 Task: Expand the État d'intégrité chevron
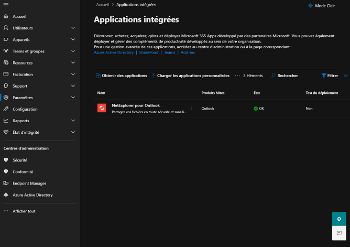click(x=73, y=132)
